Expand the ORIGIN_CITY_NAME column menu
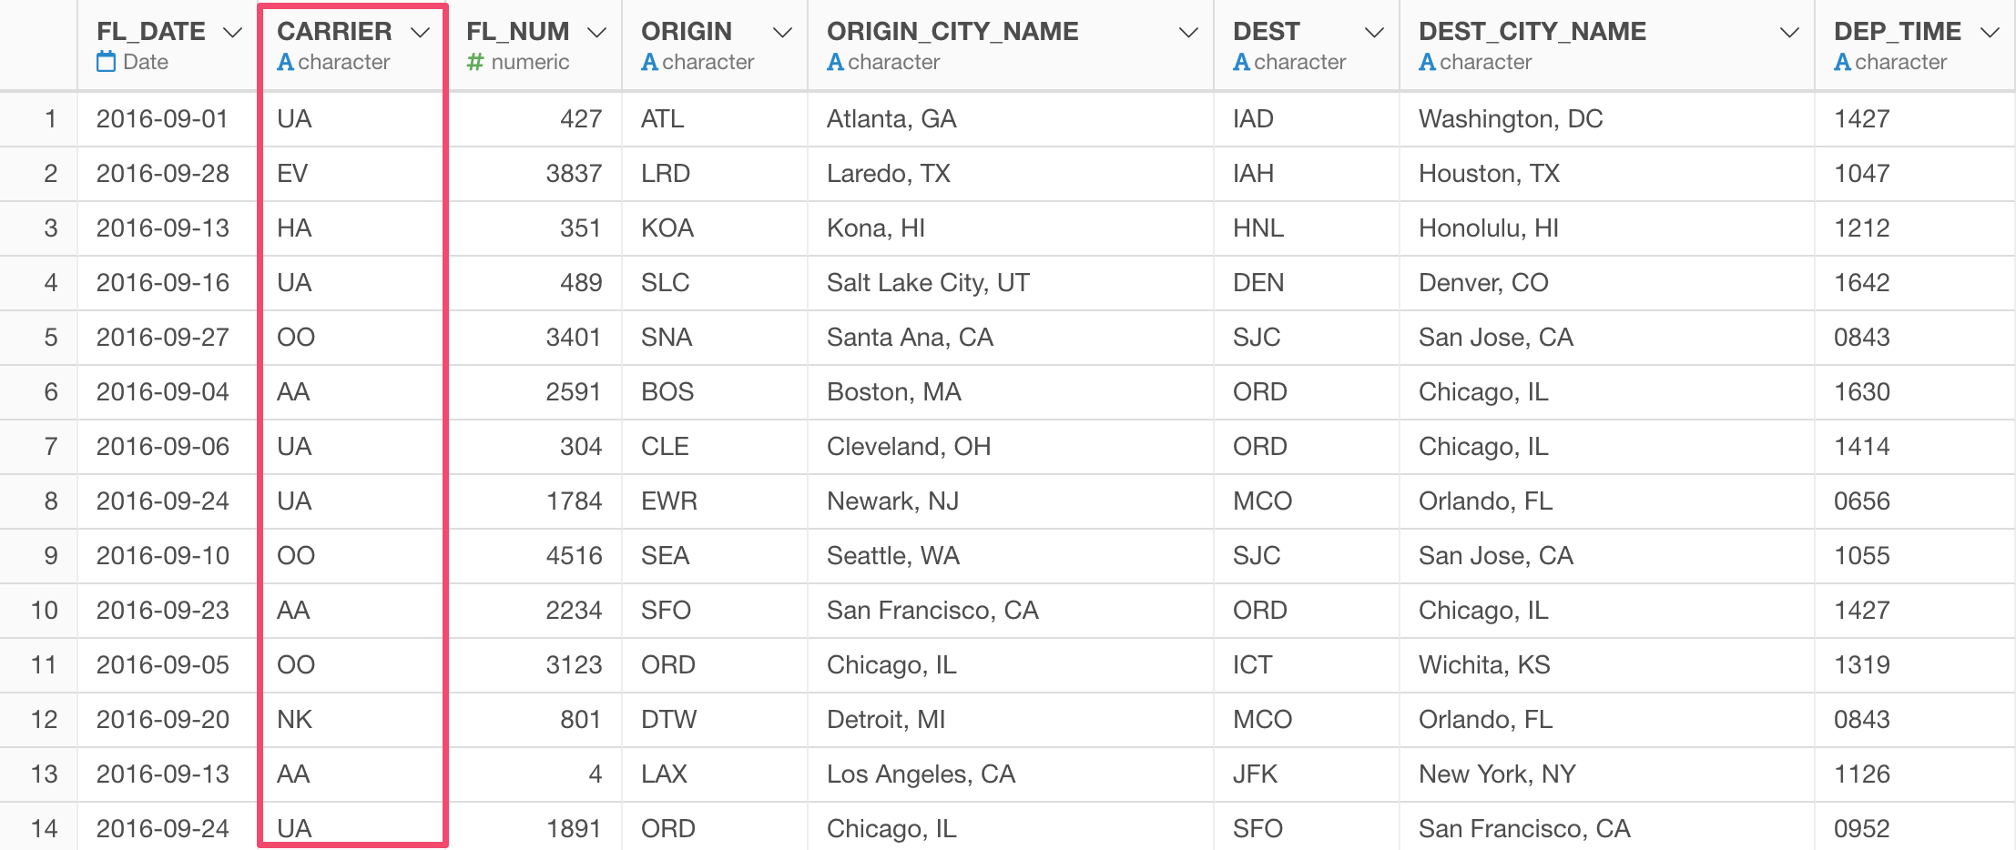 (1188, 33)
